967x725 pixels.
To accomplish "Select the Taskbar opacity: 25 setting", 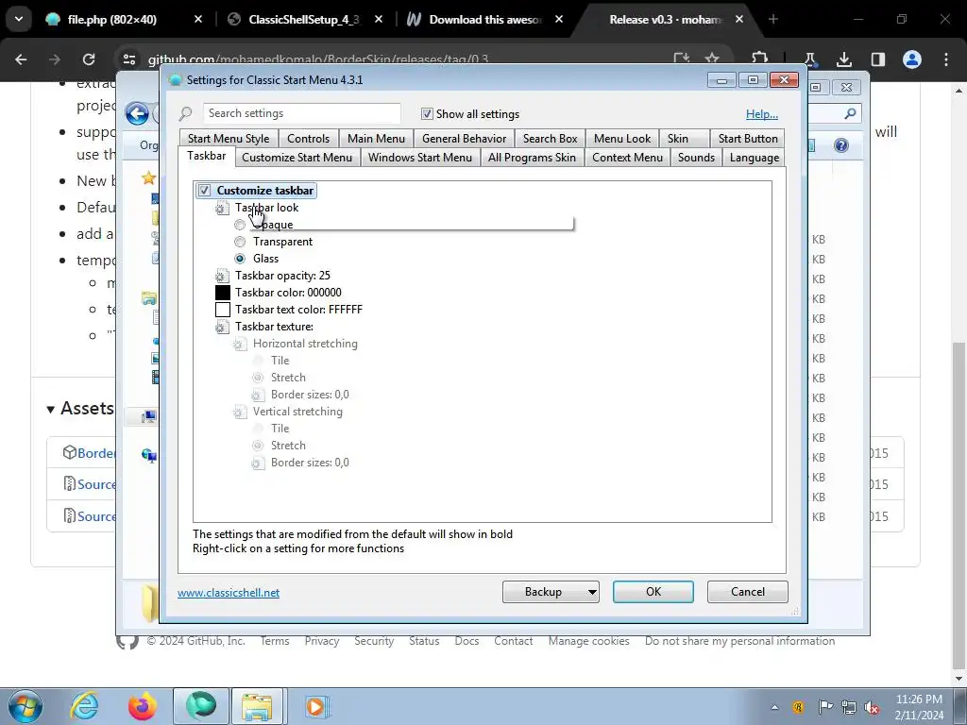I will (x=282, y=276).
